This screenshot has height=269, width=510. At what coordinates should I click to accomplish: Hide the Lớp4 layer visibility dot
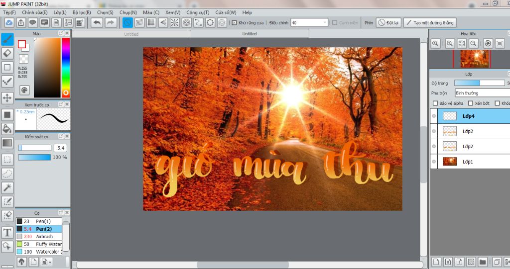click(434, 116)
